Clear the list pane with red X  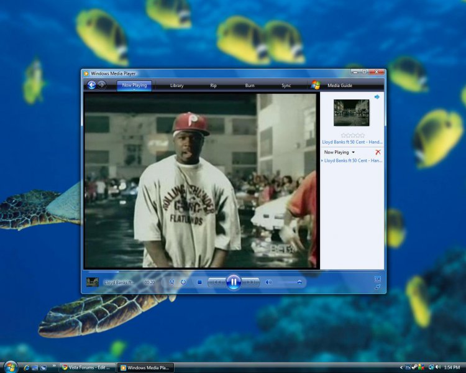378,152
